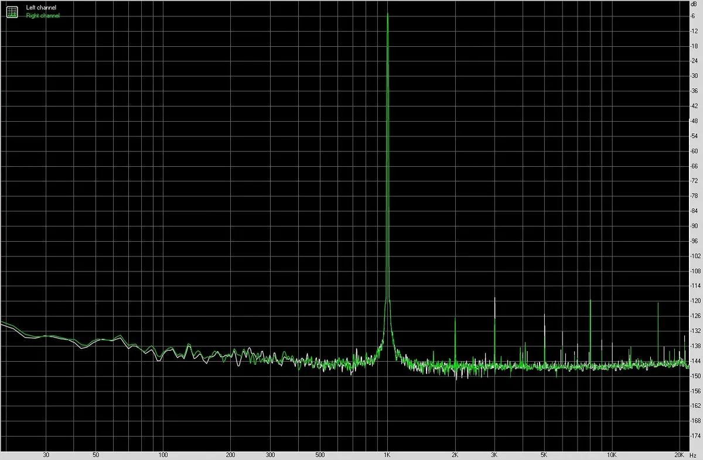Click the 500 Hz frequency axis label
The width and height of the screenshot is (703, 460).
coord(320,455)
